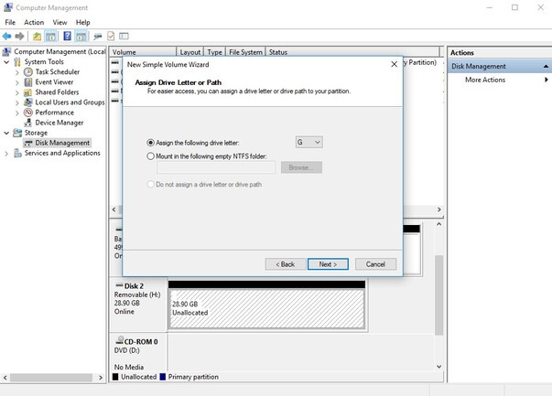Select 'Assign the following drive letter' radio button
Screen dimensions: 552x396
click(x=150, y=143)
